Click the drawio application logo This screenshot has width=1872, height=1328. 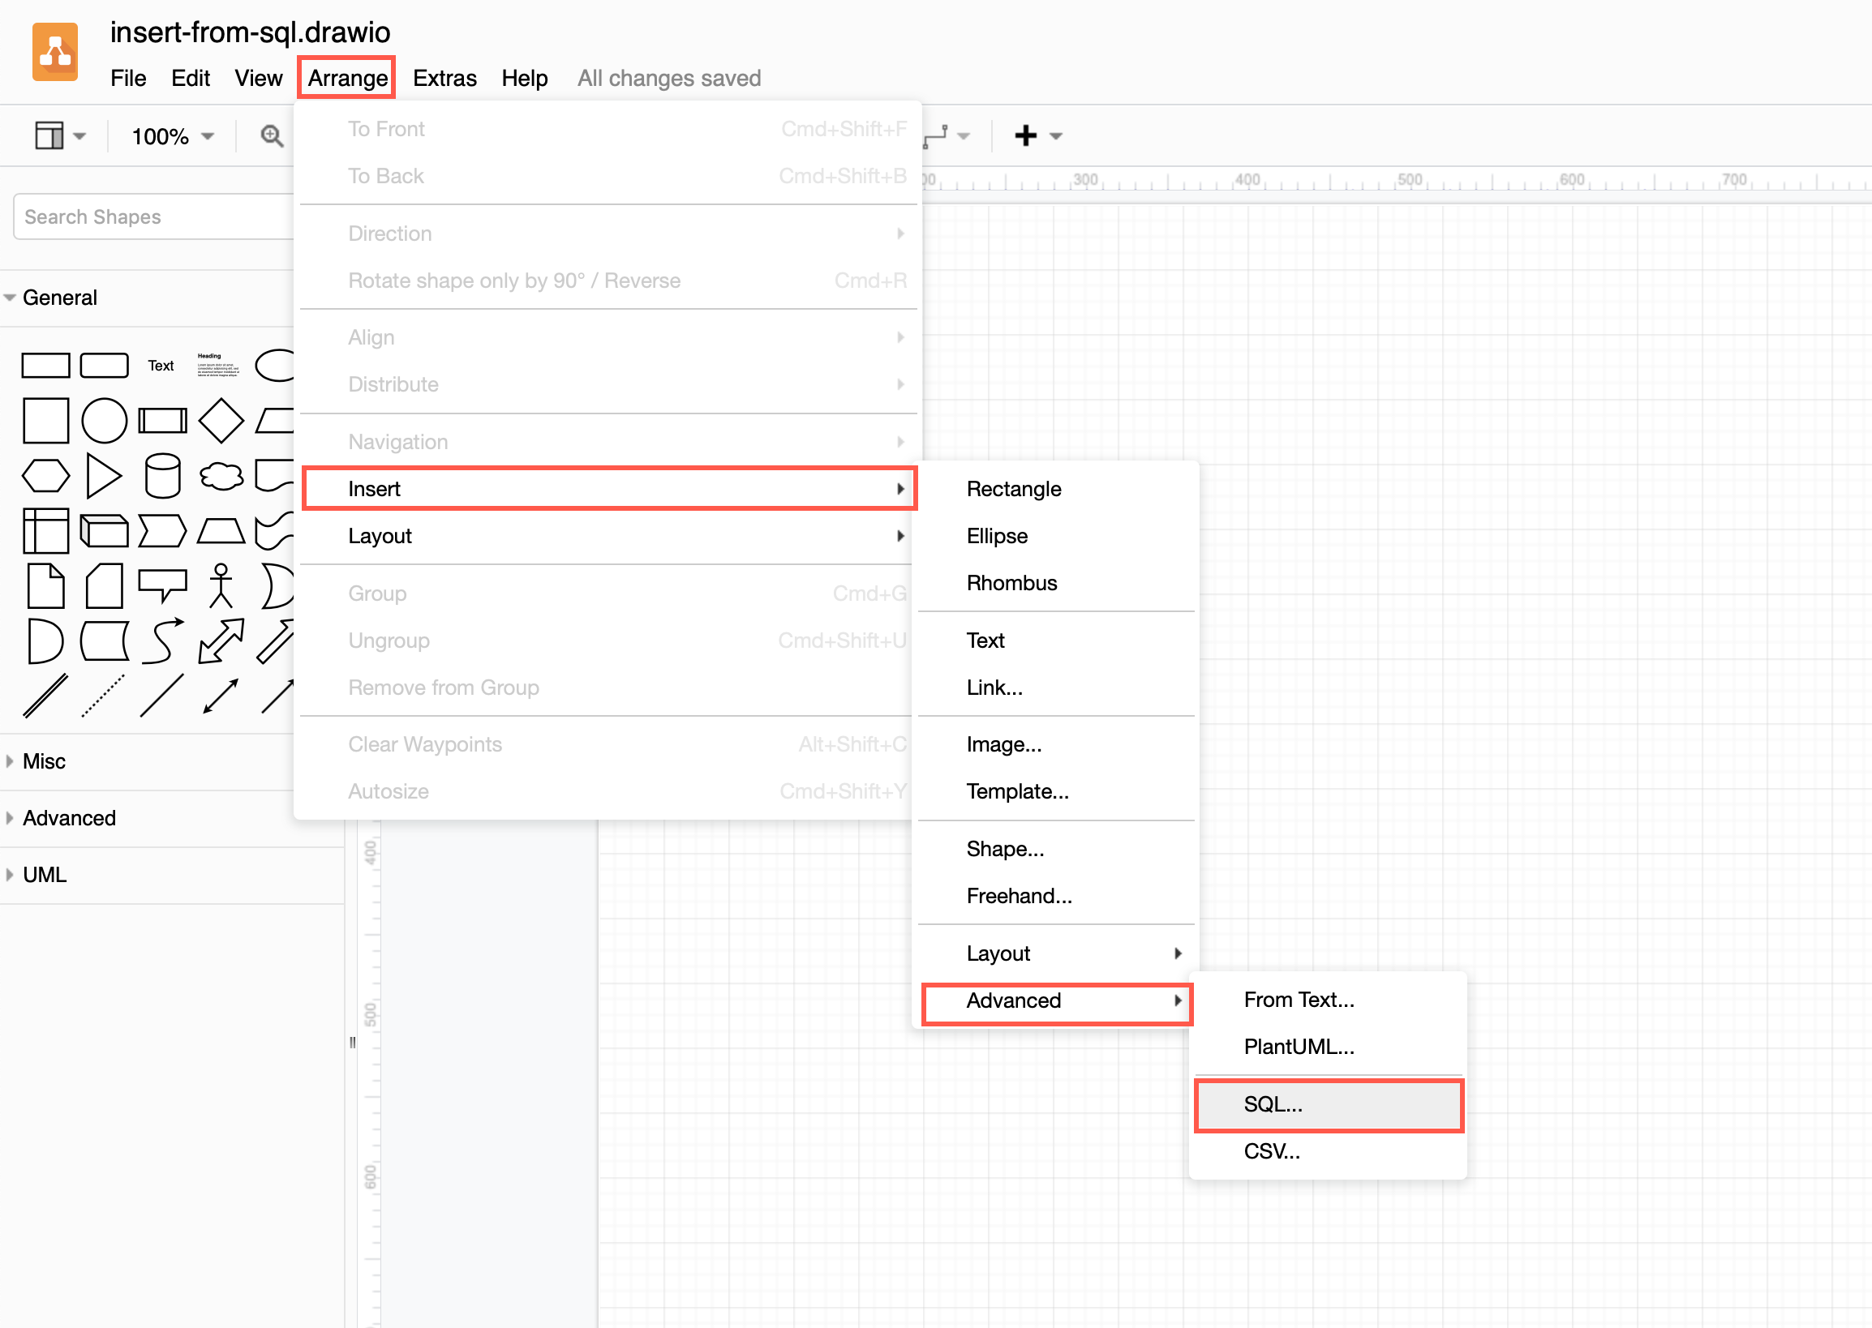tap(54, 52)
